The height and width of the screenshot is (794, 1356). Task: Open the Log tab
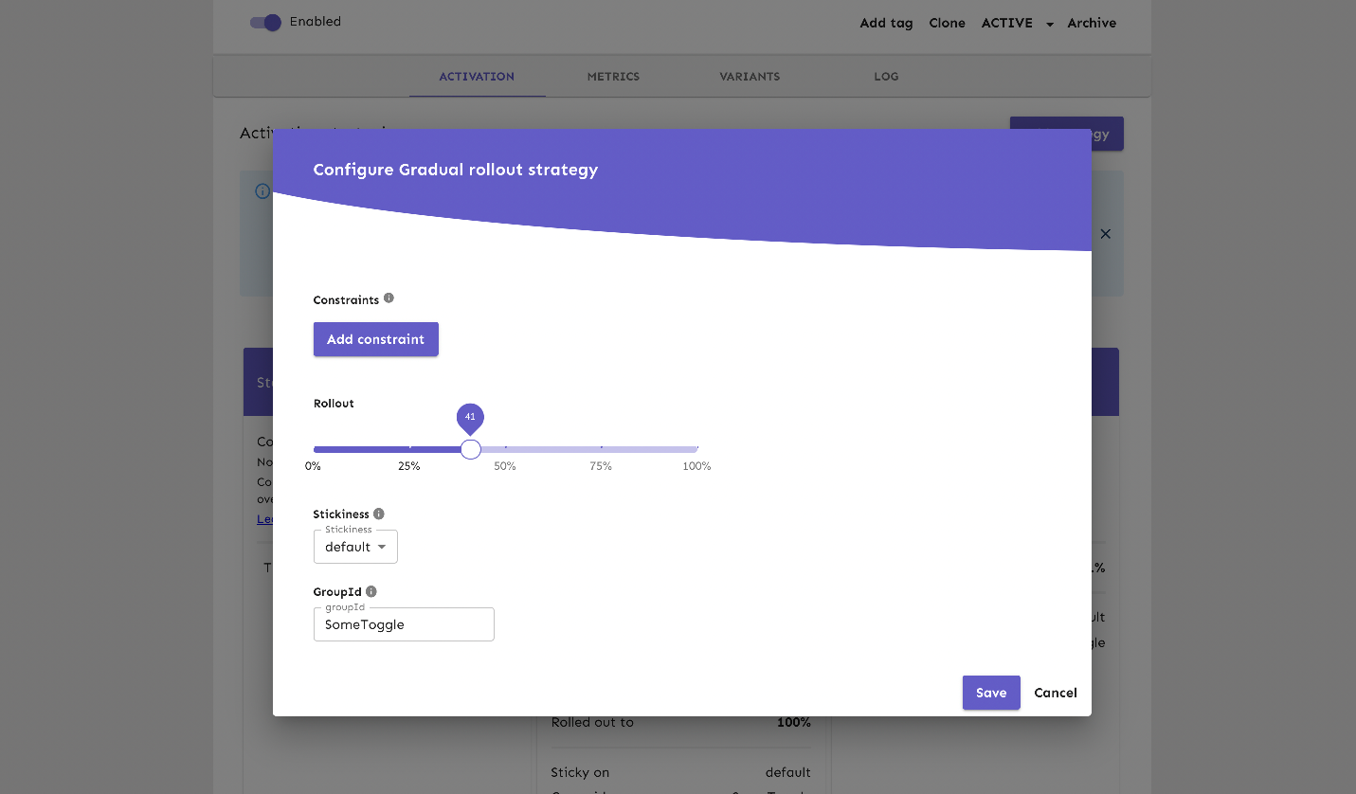pyautogui.click(x=886, y=77)
